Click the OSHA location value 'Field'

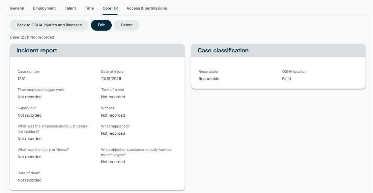tap(286, 79)
